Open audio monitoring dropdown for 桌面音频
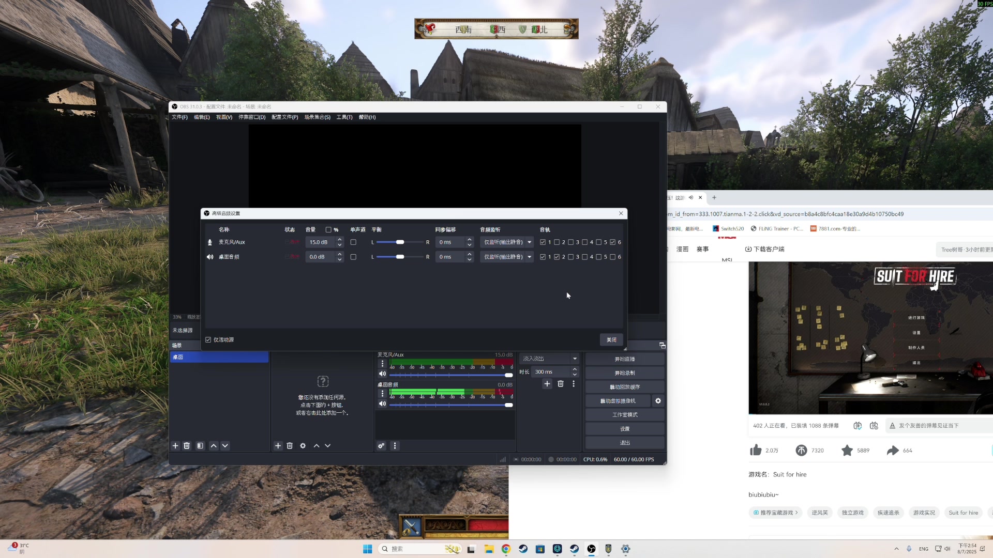This screenshot has width=993, height=558. (x=507, y=257)
